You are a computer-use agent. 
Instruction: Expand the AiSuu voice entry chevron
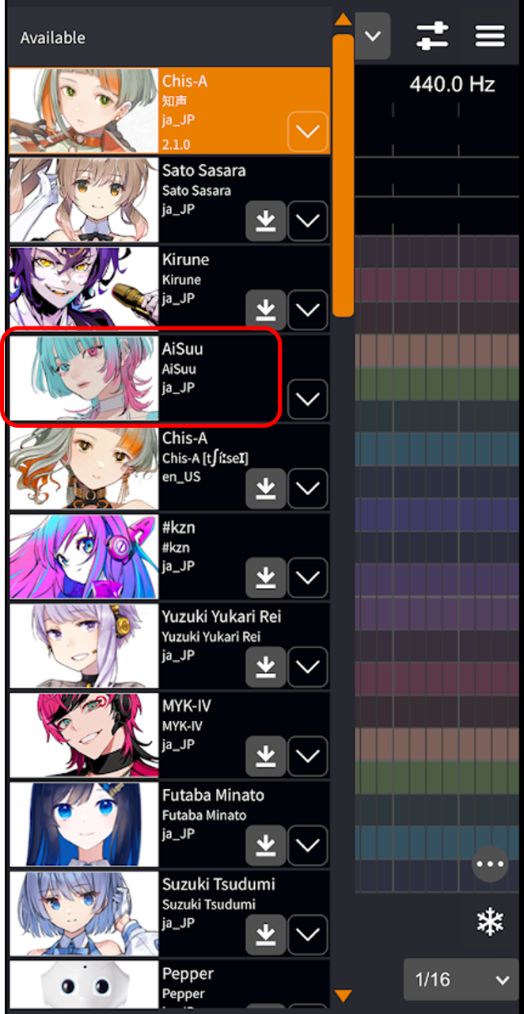pos(308,399)
